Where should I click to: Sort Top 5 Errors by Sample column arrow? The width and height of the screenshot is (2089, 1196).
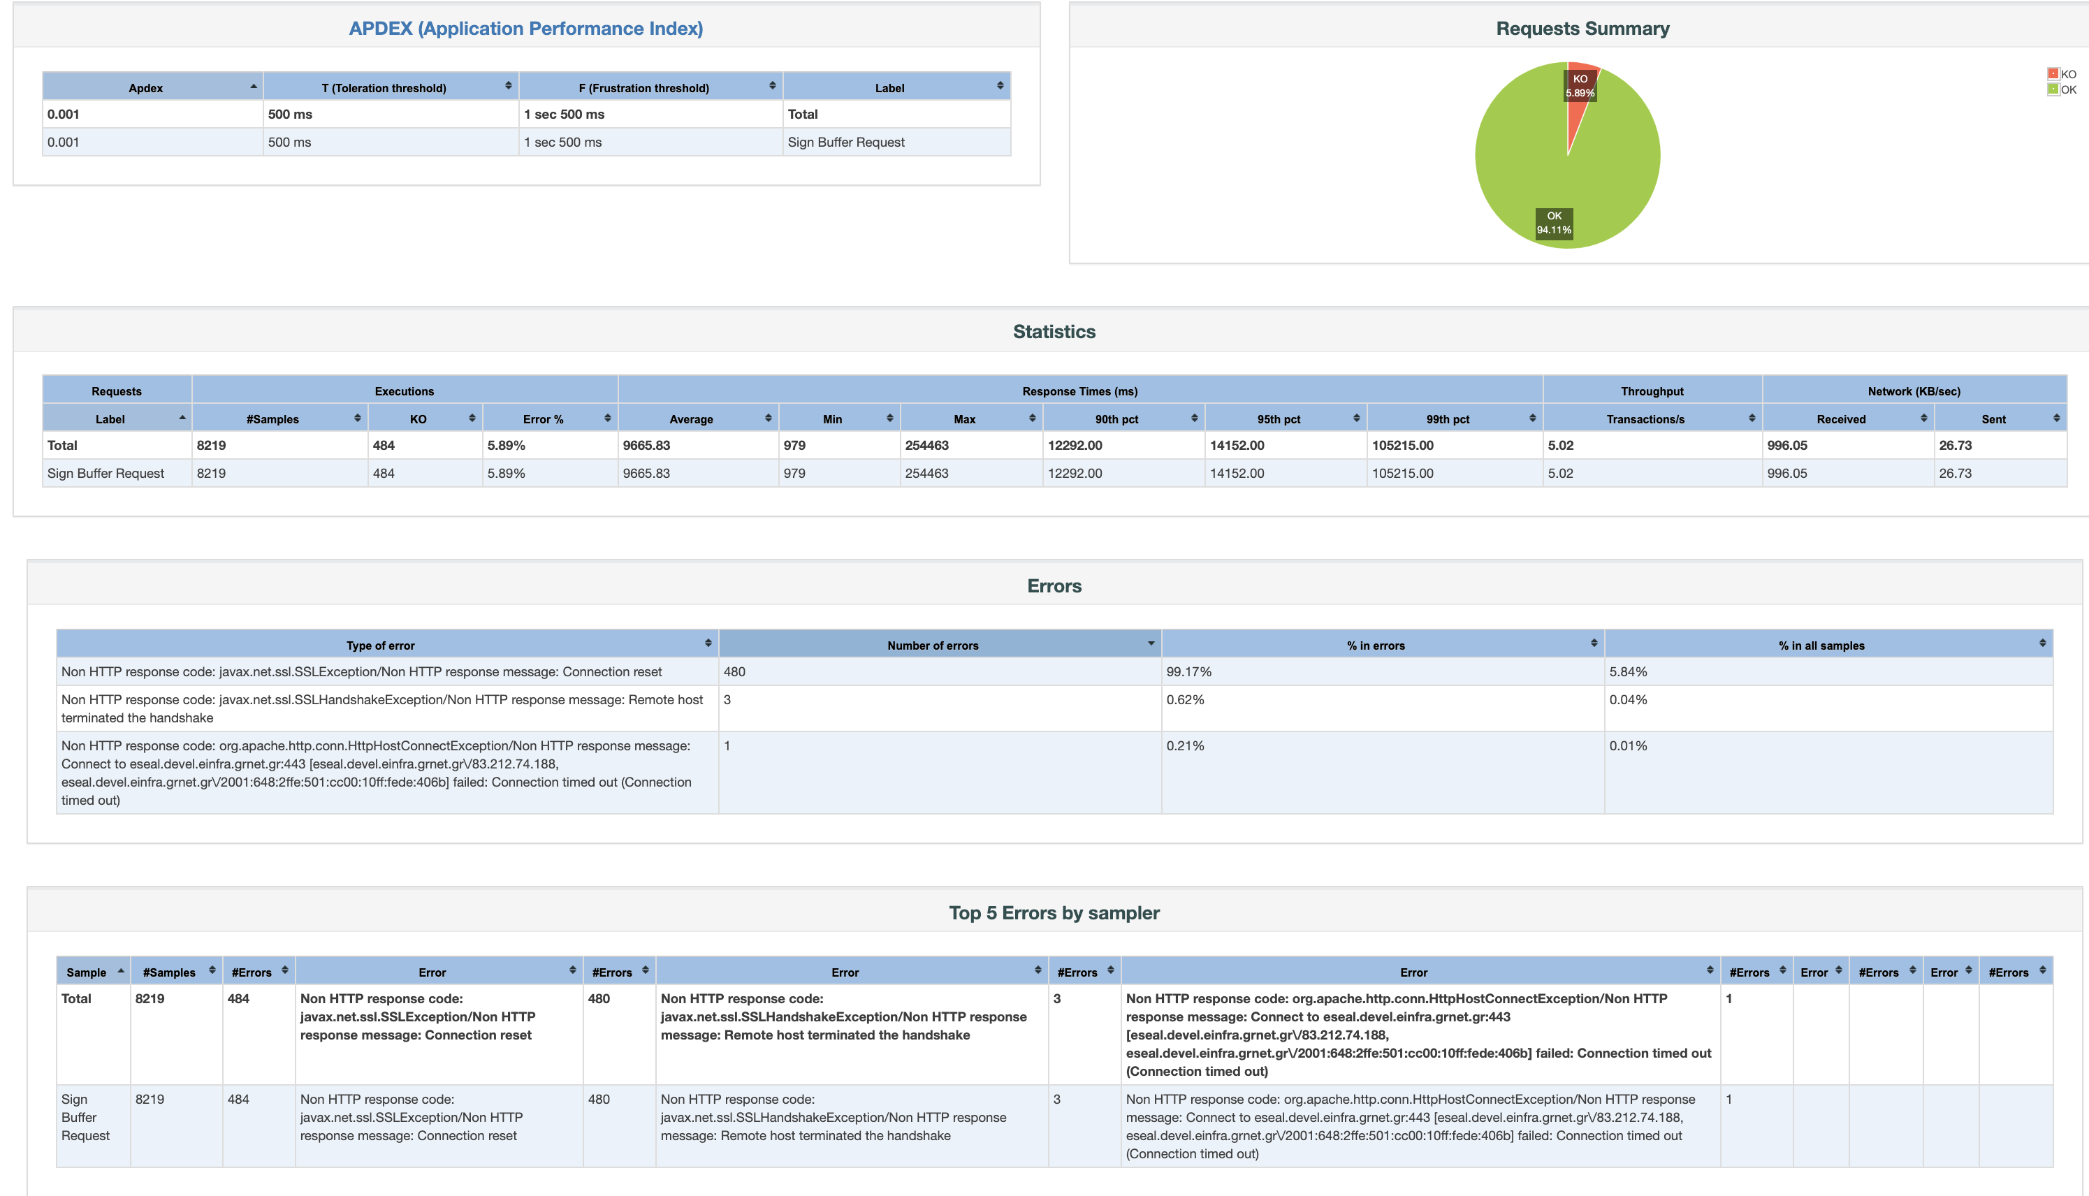tap(121, 971)
